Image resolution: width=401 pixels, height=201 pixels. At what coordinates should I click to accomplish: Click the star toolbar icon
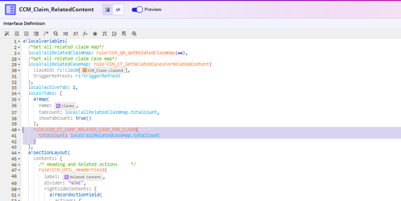coord(95,34)
